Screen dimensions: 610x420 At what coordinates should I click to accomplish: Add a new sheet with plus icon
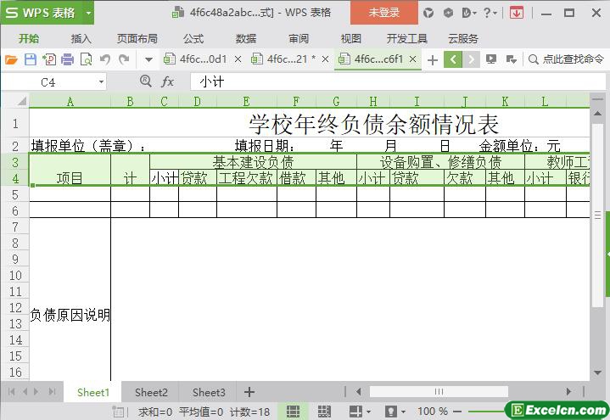click(249, 392)
